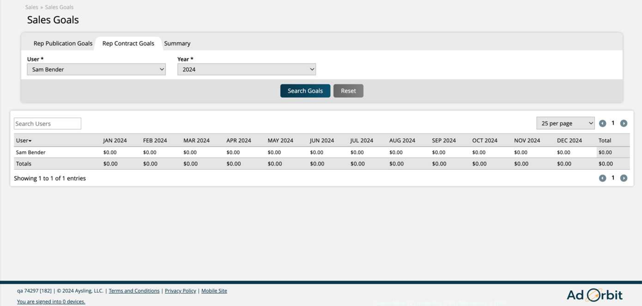Screen dimensions: 642x306
Task: Click next page arrow above the table
Action: [624, 123]
